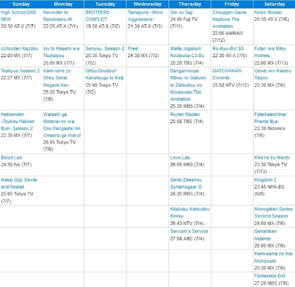Click the GATCHAMAN Crowds link

click(227, 74)
